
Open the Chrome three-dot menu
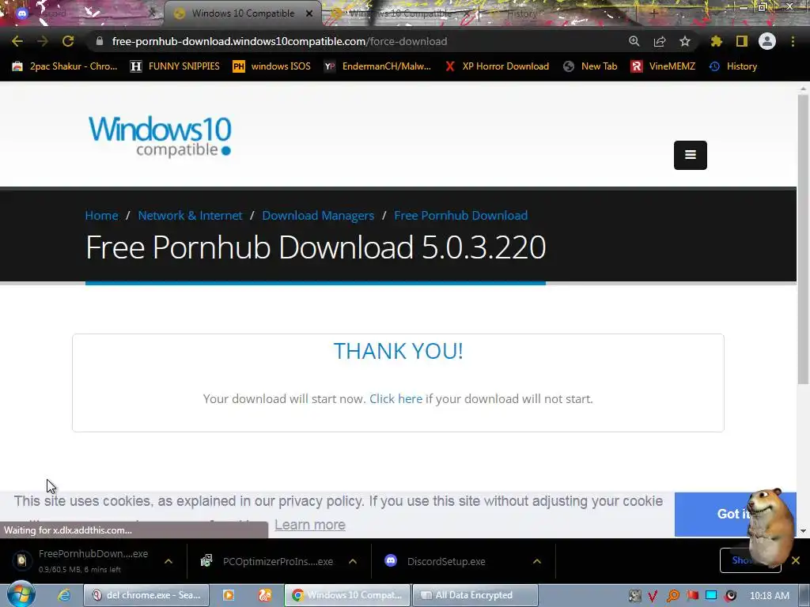(x=793, y=41)
